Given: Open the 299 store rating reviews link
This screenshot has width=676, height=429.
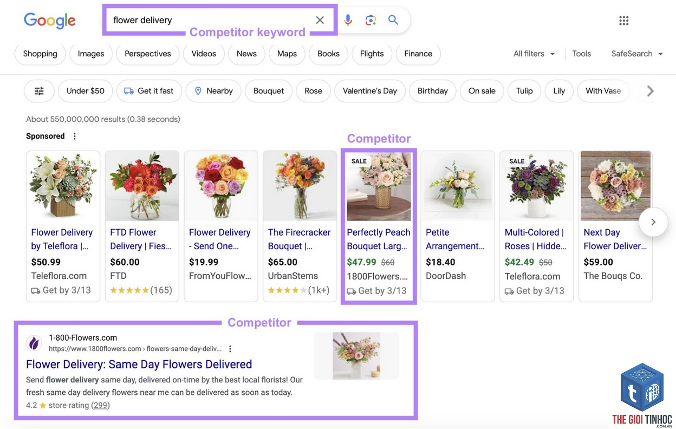Looking at the screenshot, I should click(100, 405).
